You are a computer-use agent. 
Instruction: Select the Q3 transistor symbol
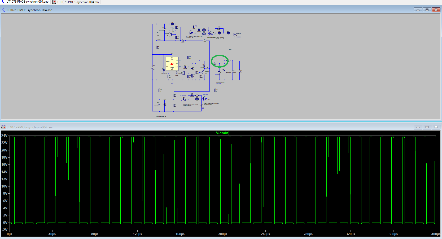pos(183,73)
